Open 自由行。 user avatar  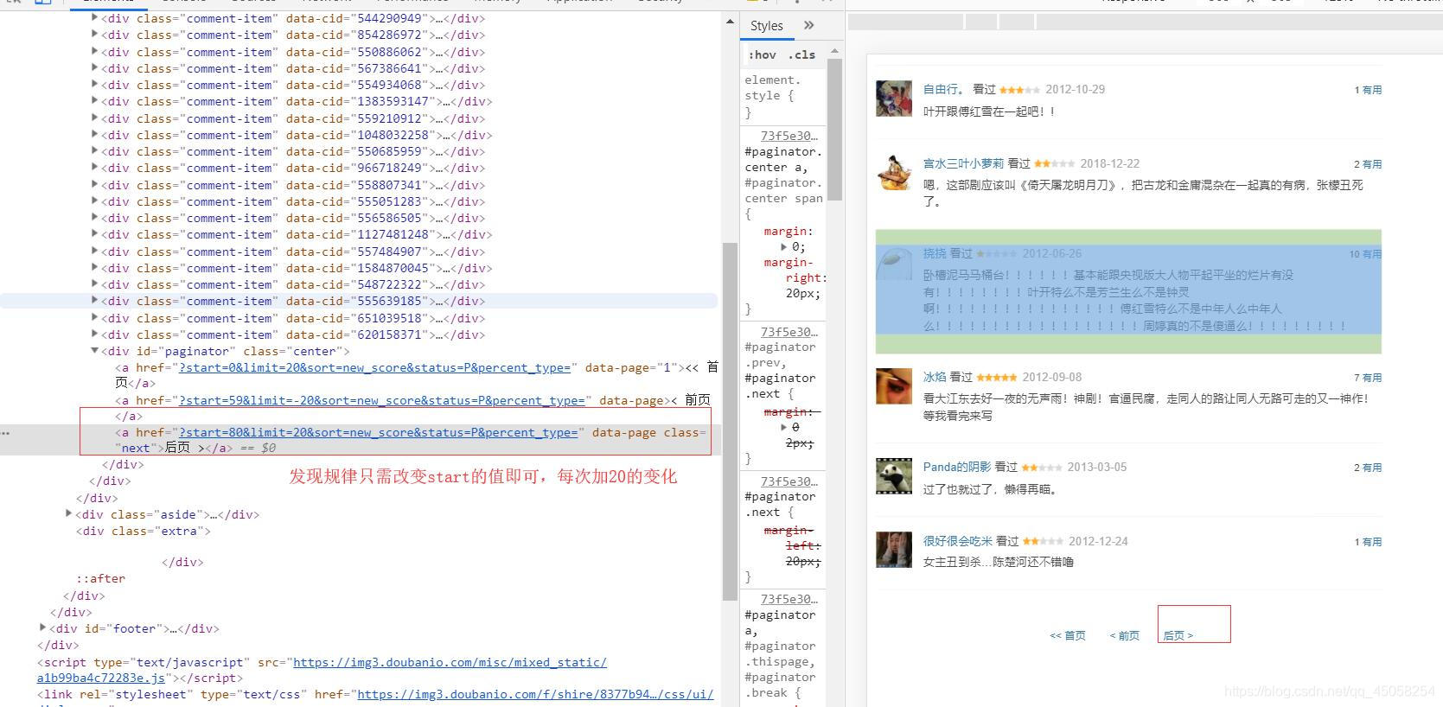[x=894, y=99]
